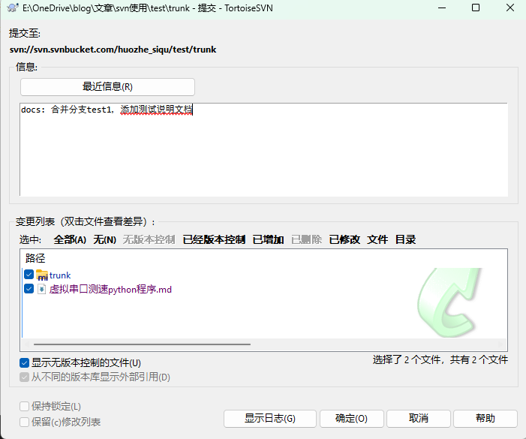Click the 目录 selection filter
The image size is (526, 439).
tap(405, 239)
